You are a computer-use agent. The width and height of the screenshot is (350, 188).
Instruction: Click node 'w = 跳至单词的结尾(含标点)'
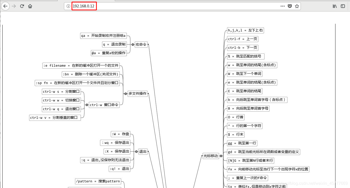coord(252,65)
